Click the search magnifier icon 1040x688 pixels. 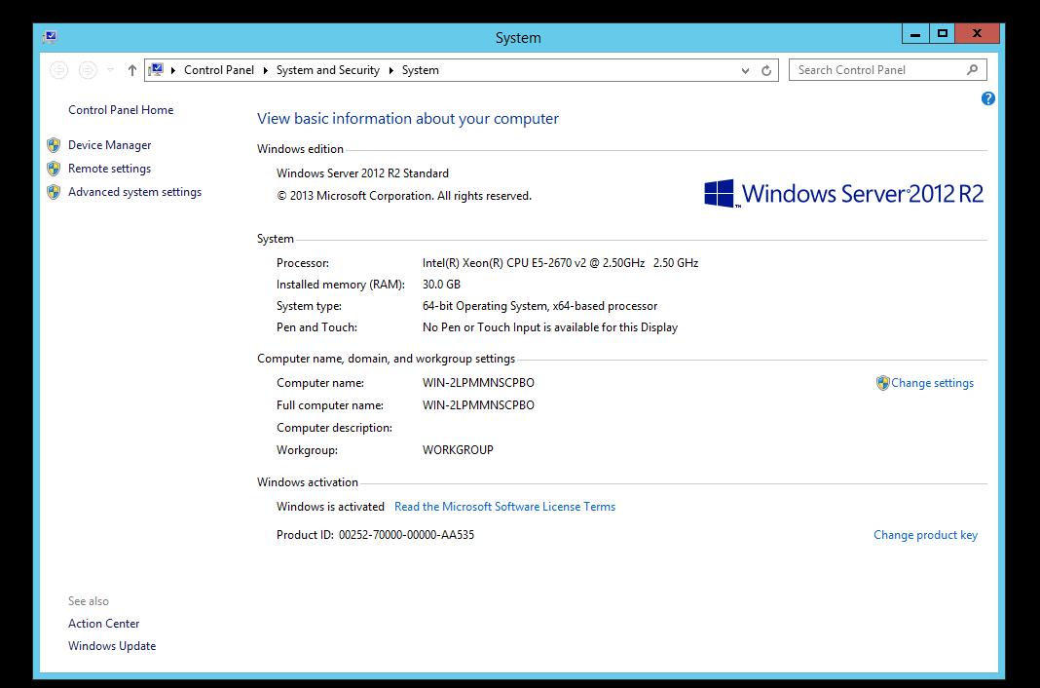[972, 70]
